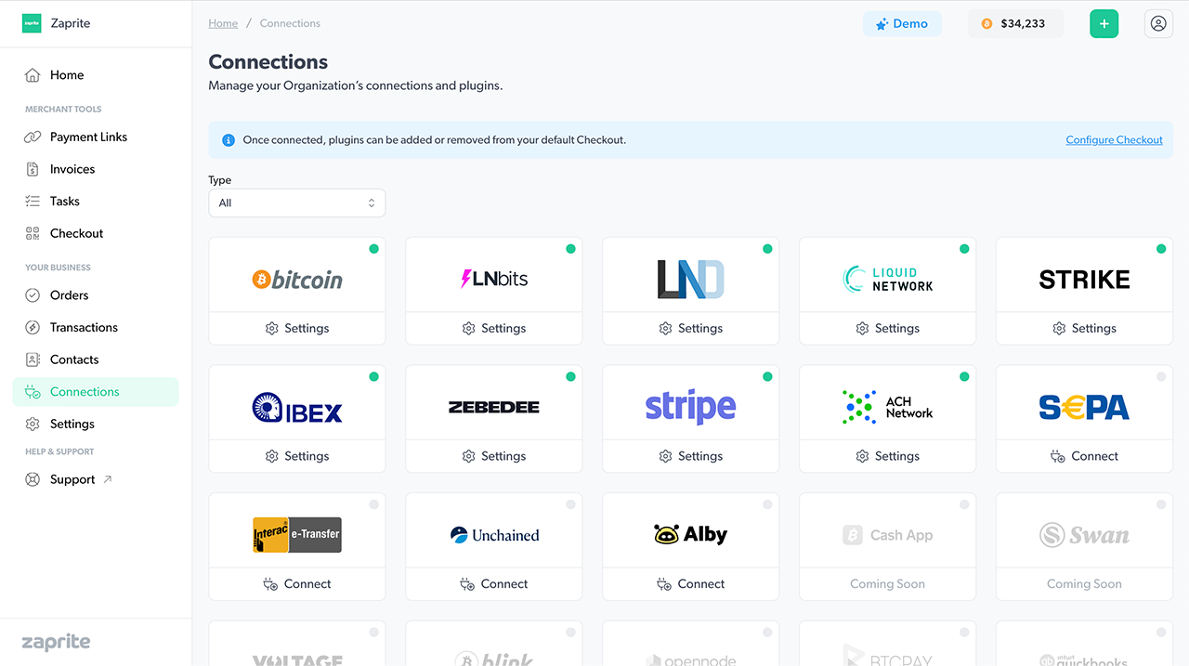Viewport: 1189px width, 666px height.
Task: Click the Payment Links chain icon
Action: coord(33,137)
